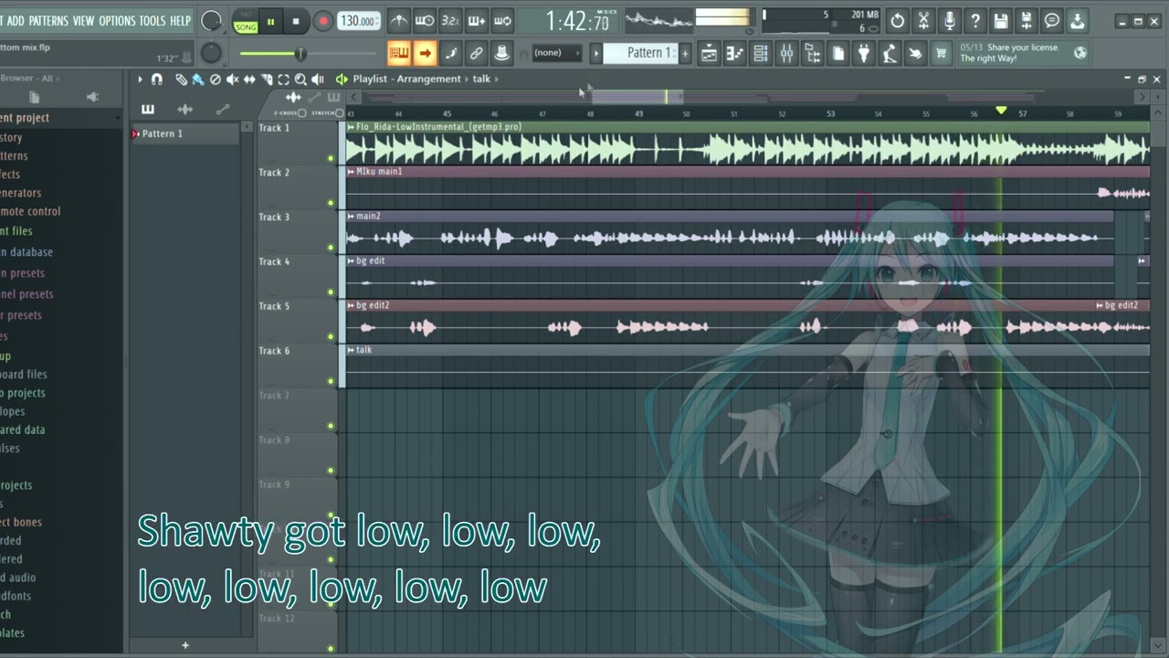The image size is (1169, 658).
Task: Add a new pattern with plus button
Action: pos(685,53)
